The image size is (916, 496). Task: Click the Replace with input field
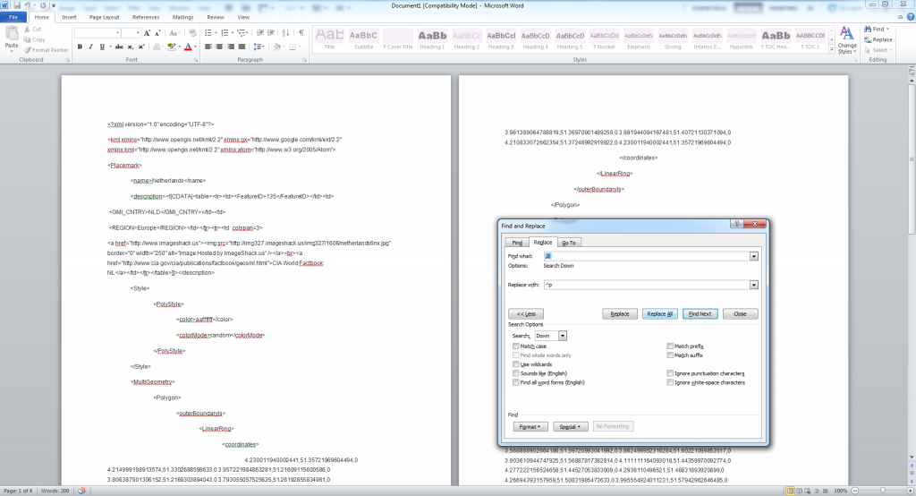(646, 285)
